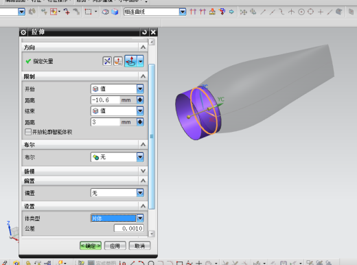Collapse the 布尔 section

pos(143,144)
